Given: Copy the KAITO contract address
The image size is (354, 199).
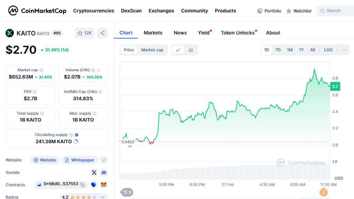Looking at the screenshot, I should click(82, 185).
